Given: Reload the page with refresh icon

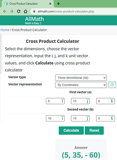Looking at the screenshot, I should pyautogui.click(x=19, y=11).
